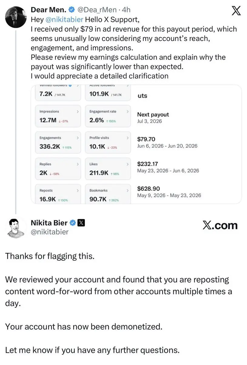Click Nikita Bier's blue verified badge
This screenshot has width=247, height=365.
tap(73, 223)
